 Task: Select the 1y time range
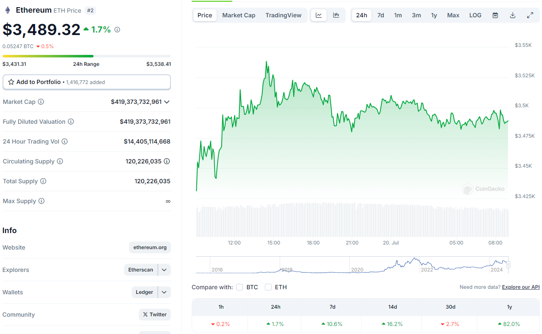coord(434,15)
